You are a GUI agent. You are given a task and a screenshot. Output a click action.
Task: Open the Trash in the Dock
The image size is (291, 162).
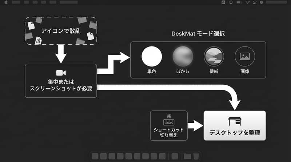pyautogui.click(x=196, y=156)
